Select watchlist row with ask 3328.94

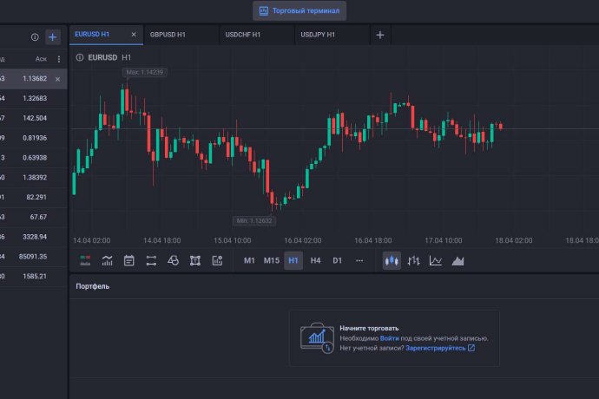click(34, 237)
